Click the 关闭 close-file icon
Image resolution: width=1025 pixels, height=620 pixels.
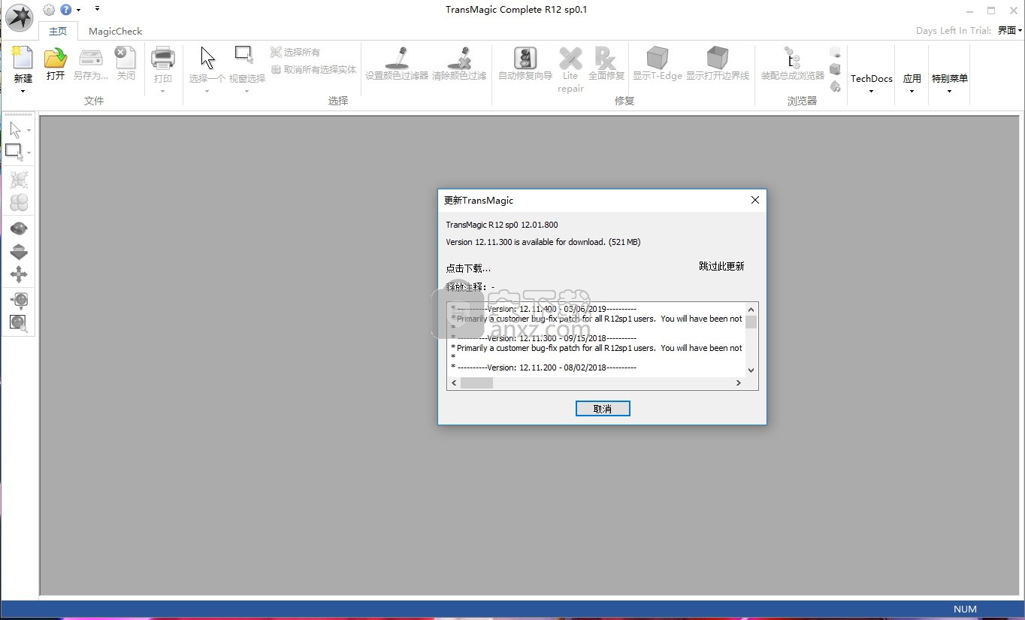pyautogui.click(x=125, y=59)
